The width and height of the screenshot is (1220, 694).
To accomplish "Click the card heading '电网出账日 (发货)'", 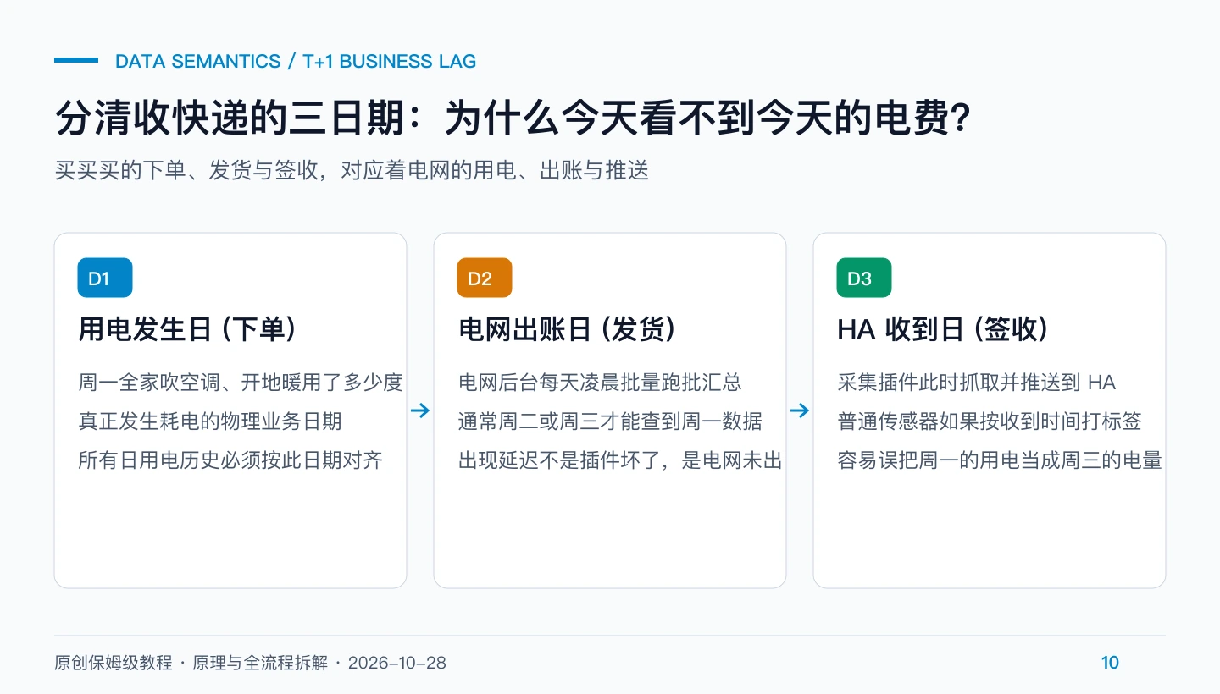I will click(568, 329).
